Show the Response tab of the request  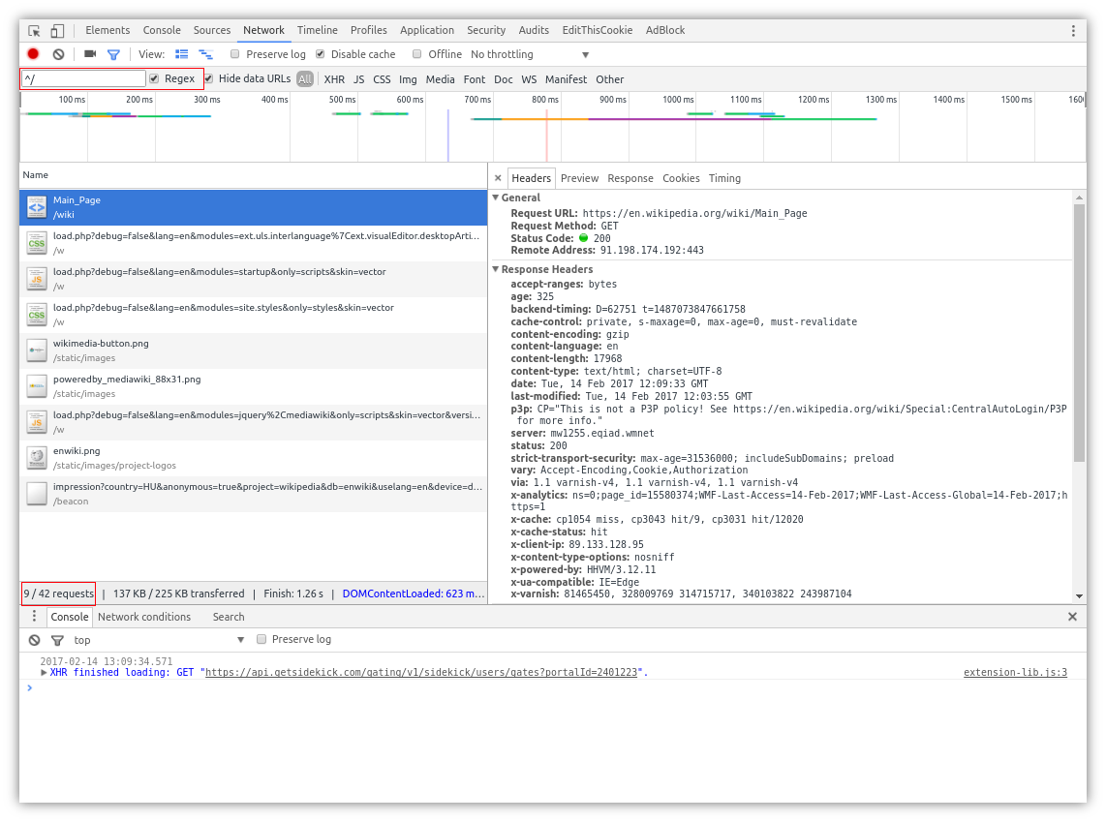(x=630, y=178)
